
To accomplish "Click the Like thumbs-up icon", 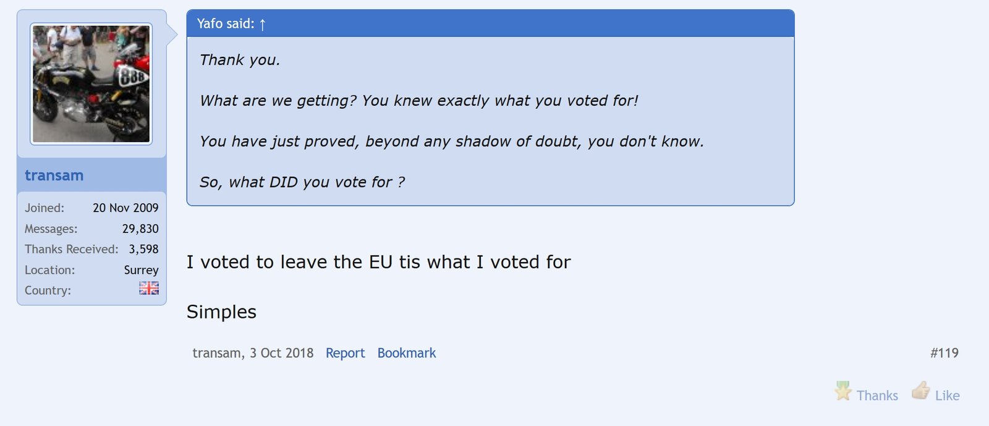I will 920,391.
